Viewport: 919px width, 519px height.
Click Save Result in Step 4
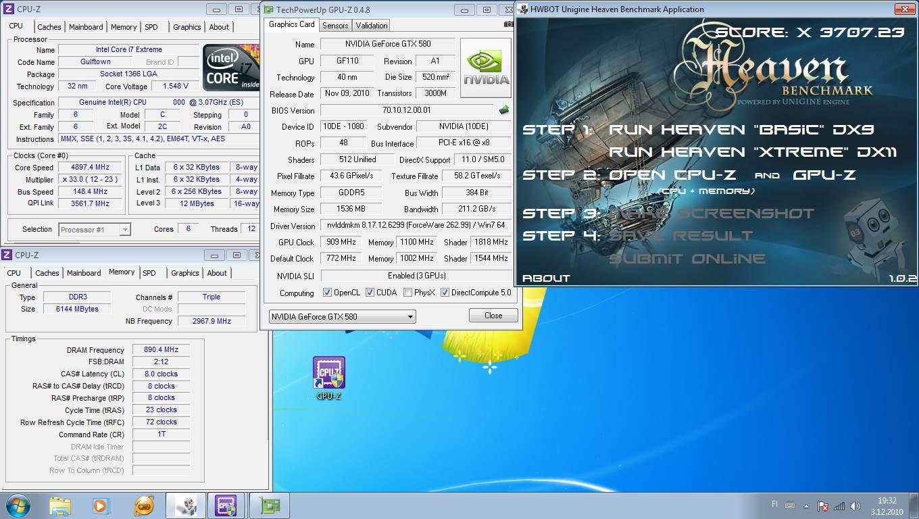[x=680, y=236]
